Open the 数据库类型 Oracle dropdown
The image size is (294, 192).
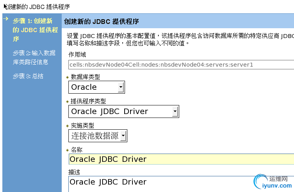[97, 87]
